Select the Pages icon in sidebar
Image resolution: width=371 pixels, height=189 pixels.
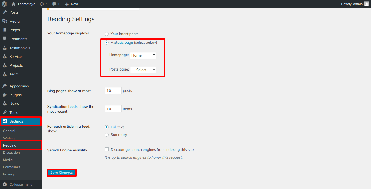click(x=5, y=30)
